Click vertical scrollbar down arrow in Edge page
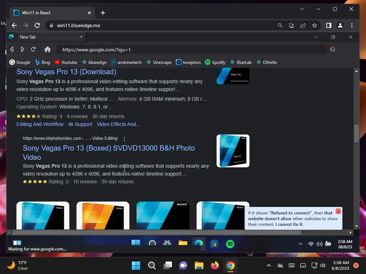The width and height of the screenshot is (366, 274). coord(356,226)
